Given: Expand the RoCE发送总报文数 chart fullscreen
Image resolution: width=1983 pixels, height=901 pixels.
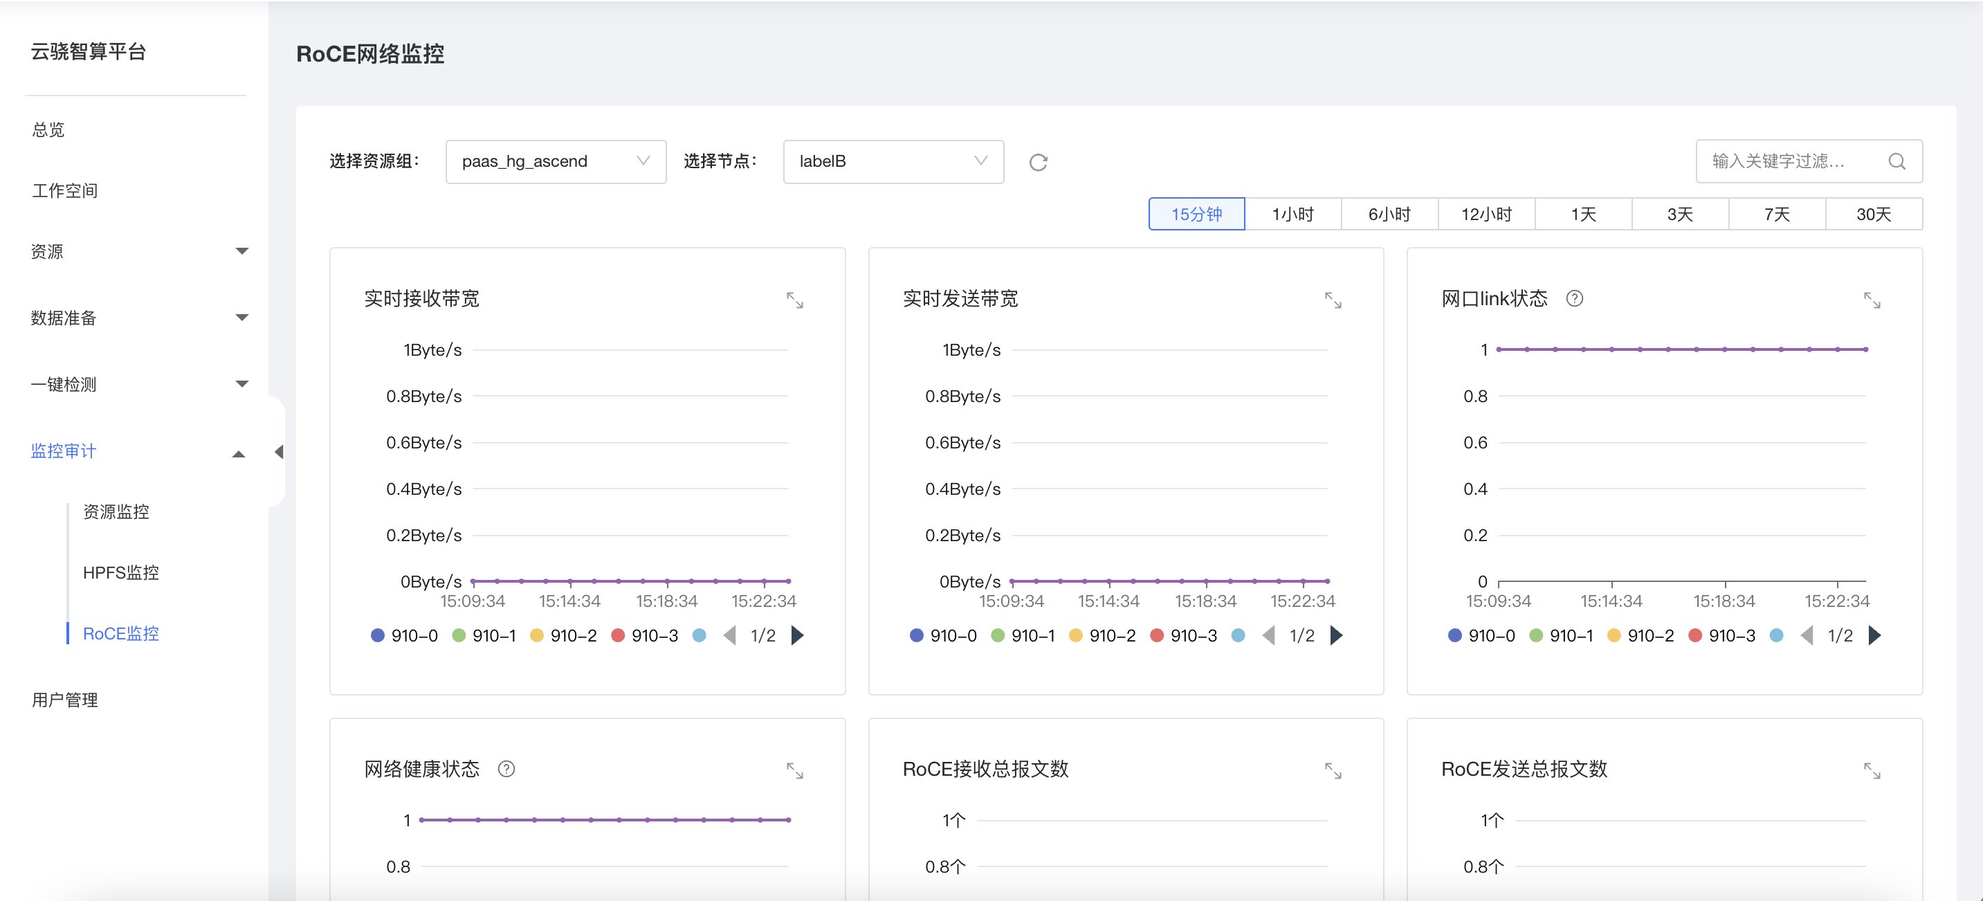Looking at the screenshot, I should pyautogui.click(x=1872, y=770).
